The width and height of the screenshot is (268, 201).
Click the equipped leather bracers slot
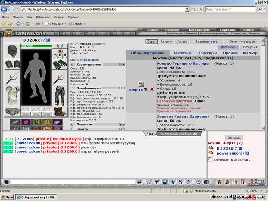[x=13, y=64]
